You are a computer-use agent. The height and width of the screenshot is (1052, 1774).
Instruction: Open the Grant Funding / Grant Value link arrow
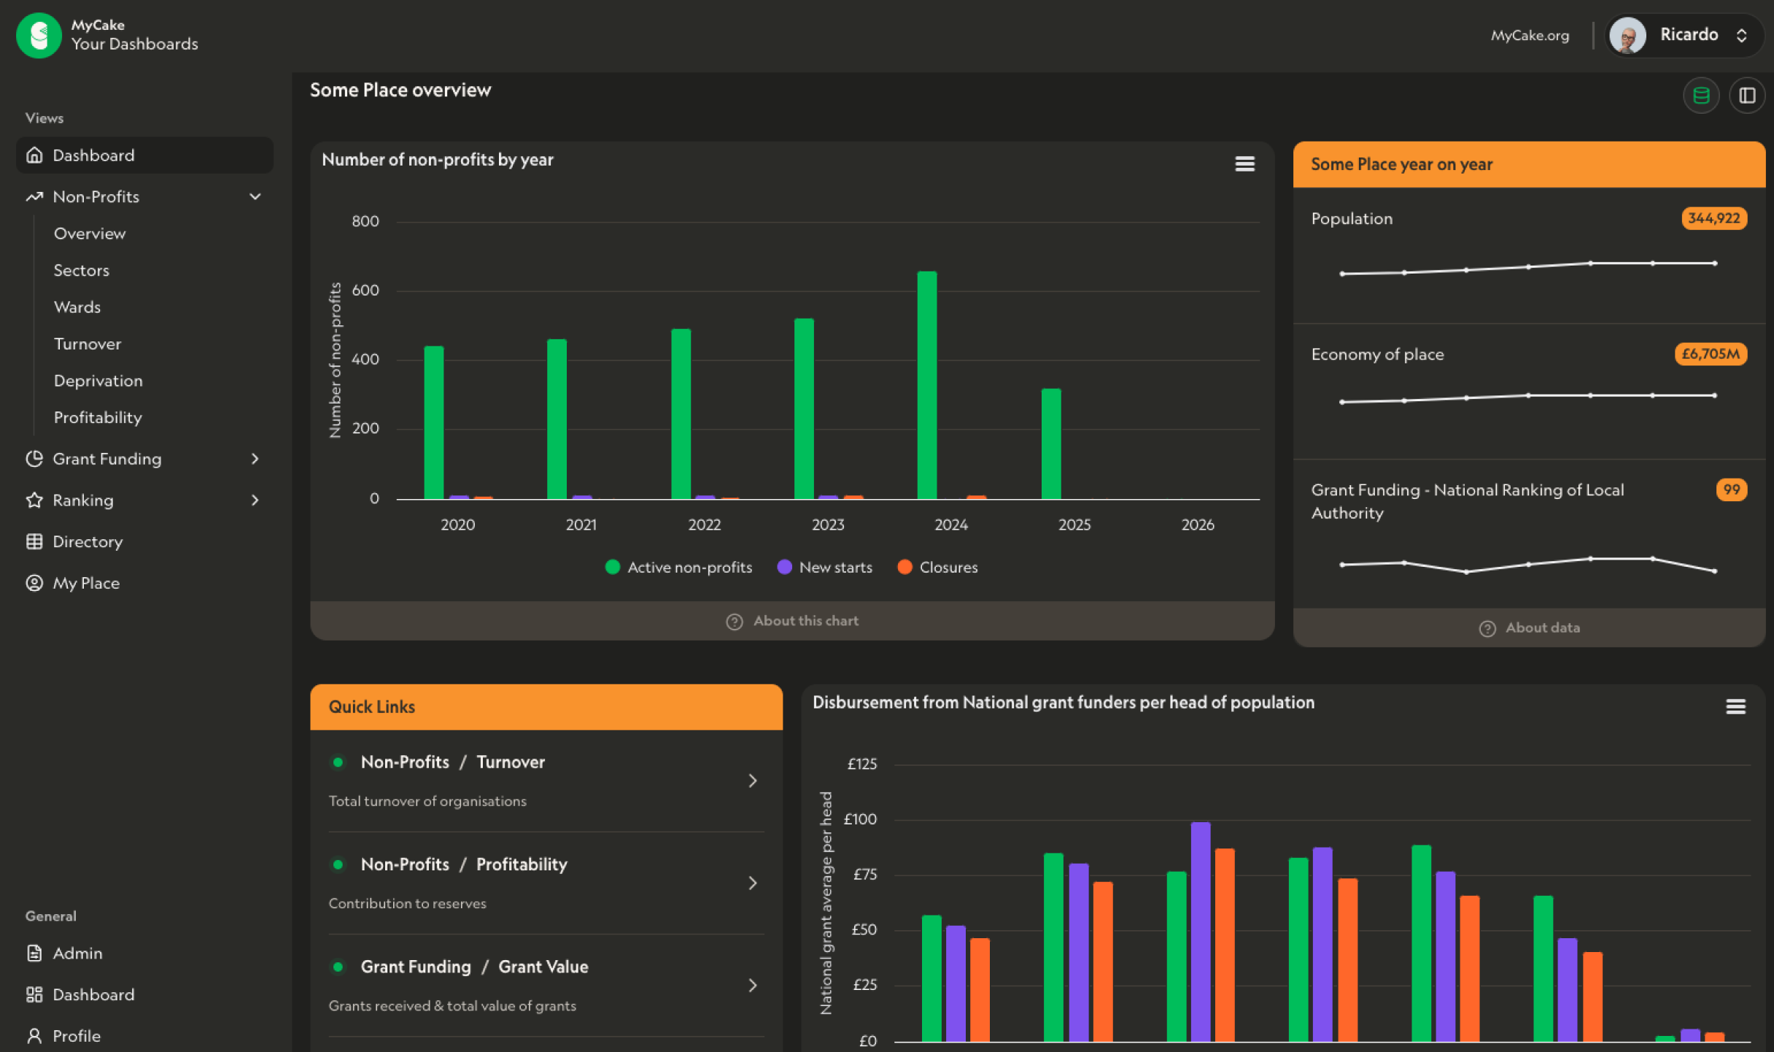[x=753, y=985]
